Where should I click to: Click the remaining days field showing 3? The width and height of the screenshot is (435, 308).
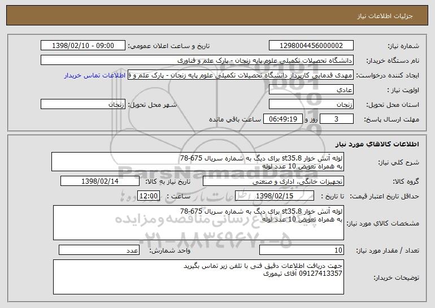pyautogui.click(x=337, y=119)
